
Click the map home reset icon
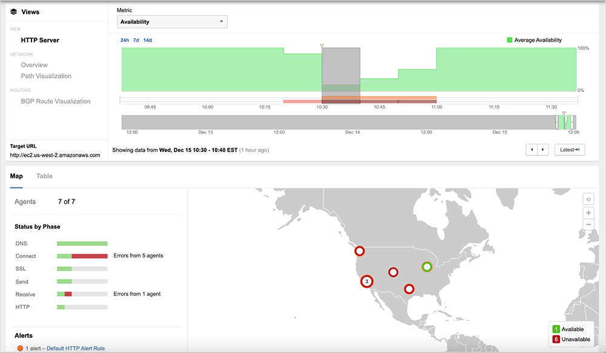(x=588, y=199)
